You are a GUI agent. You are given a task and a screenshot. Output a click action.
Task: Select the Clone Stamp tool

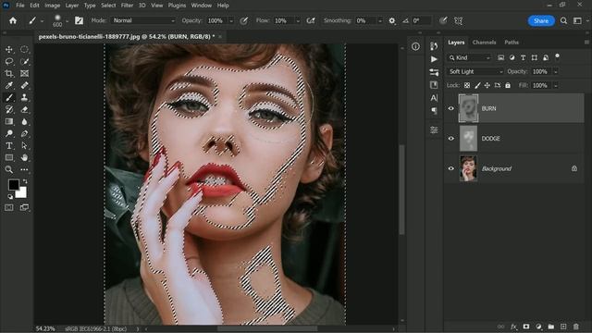[x=24, y=98]
